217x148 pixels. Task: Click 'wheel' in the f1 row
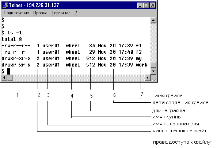coord(73,46)
